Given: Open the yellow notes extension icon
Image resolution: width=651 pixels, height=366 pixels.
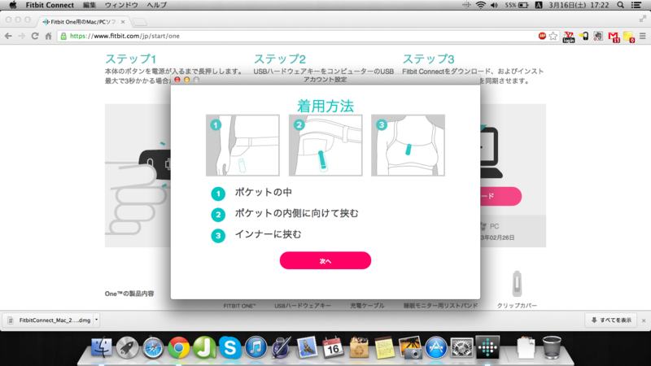Looking at the screenshot, I should click(628, 37).
